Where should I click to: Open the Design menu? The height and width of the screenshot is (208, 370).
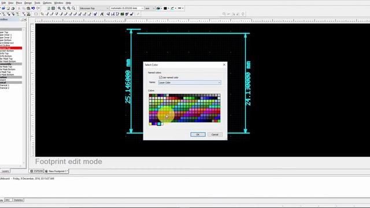[x=28, y=3]
